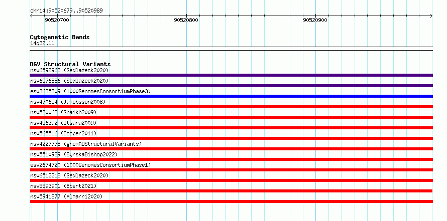This screenshot has width=447, height=221.
Task: Open variant nsv456392 (Itsara2009) label
Action: tap(63, 123)
